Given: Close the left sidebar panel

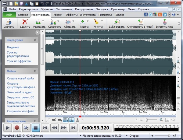Looking at the screenshot, I should (37, 33).
